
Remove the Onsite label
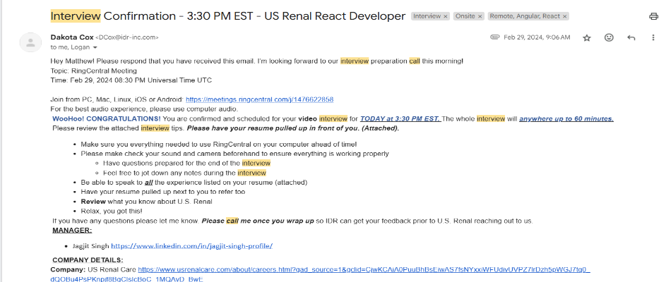(480, 16)
